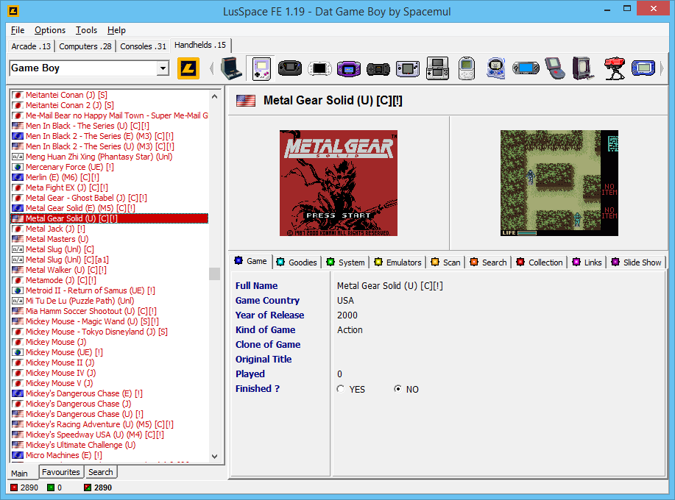Viewport: 675px width, 500px height.
Task: Select the grey Neo Geo Pocket icon
Action: tap(408, 69)
